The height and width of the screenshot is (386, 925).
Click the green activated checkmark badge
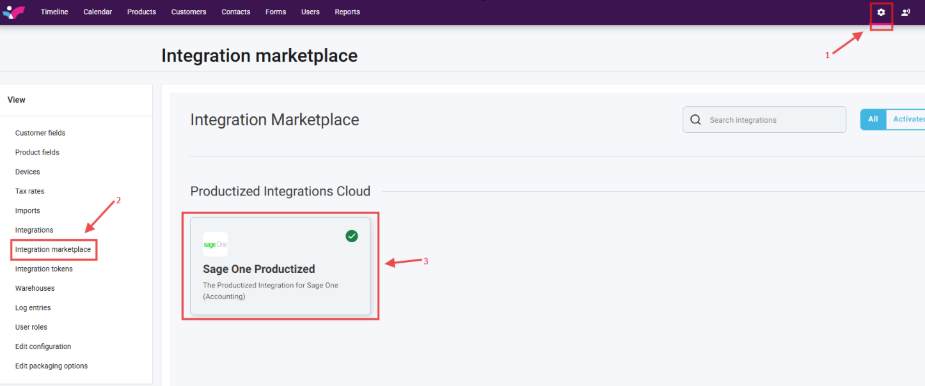coord(352,236)
